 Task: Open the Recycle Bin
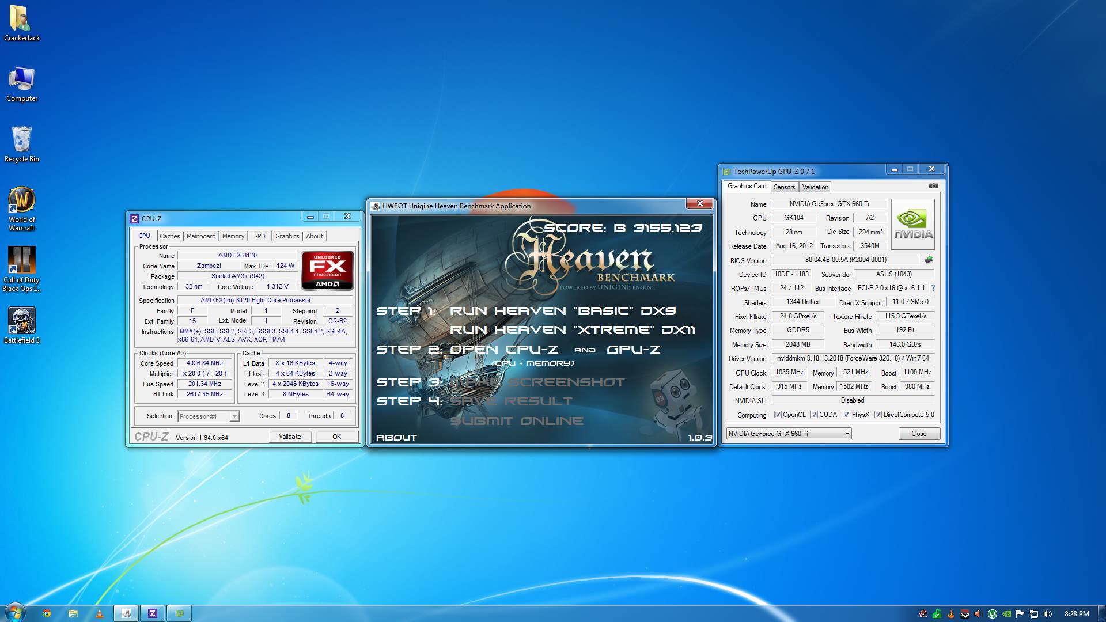(x=22, y=145)
